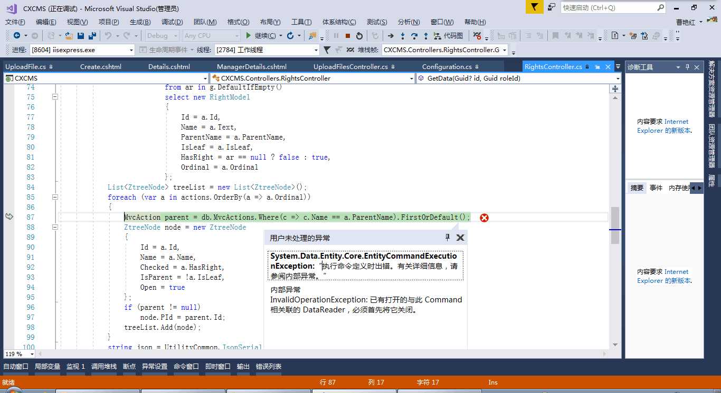This screenshot has width=721, height=393.
Task: Click the refresh browser icon beside Continue
Action: pos(290,36)
